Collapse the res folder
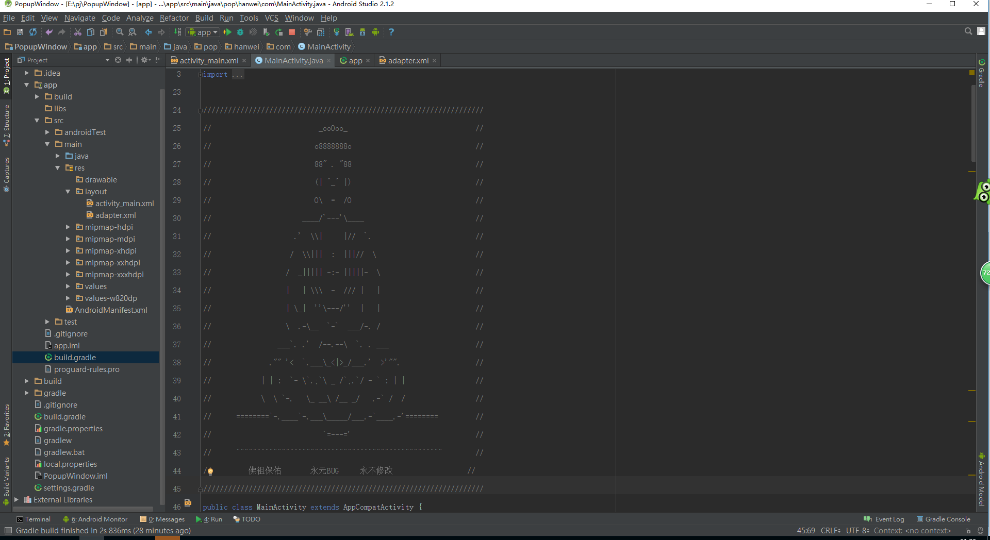The width and height of the screenshot is (990, 540). click(x=58, y=168)
